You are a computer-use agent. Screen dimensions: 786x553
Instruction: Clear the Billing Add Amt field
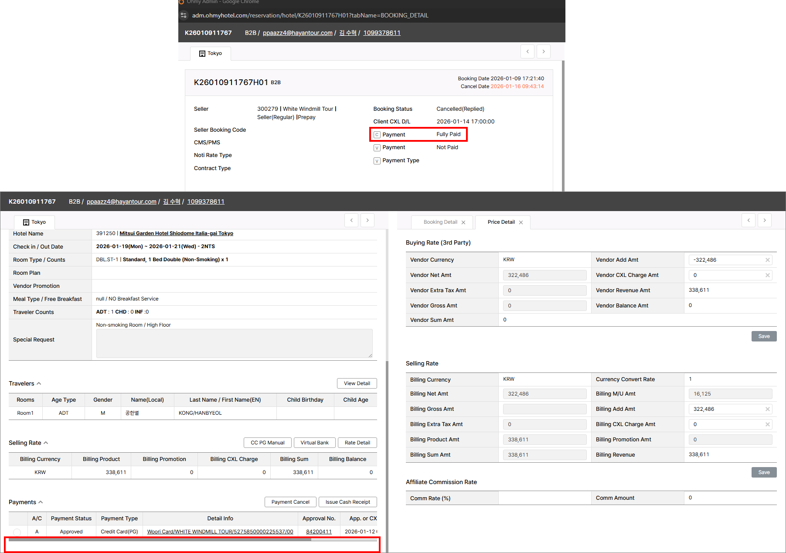pyautogui.click(x=767, y=409)
